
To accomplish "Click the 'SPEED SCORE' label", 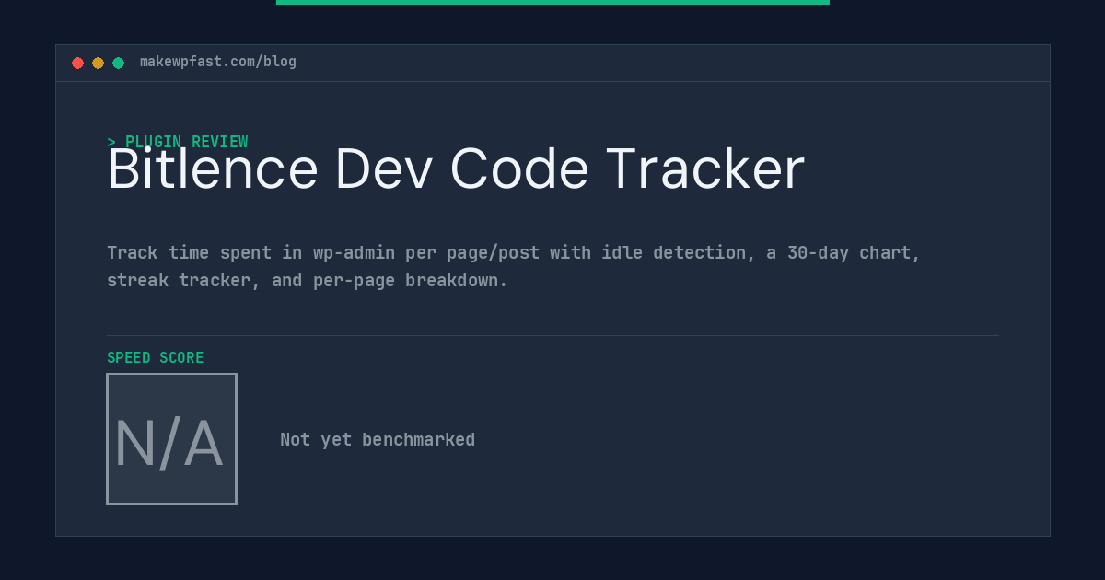I will point(156,357).
